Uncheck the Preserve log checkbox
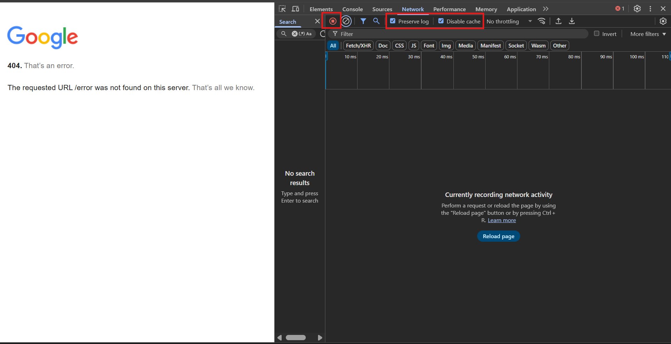 click(393, 21)
